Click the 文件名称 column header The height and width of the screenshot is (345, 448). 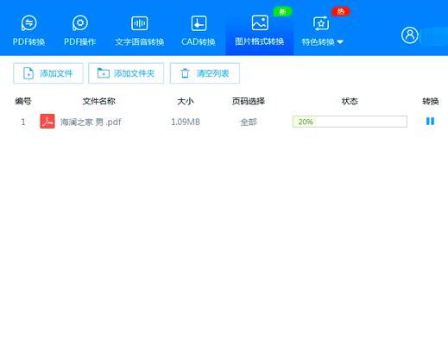[x=99, y=101]
